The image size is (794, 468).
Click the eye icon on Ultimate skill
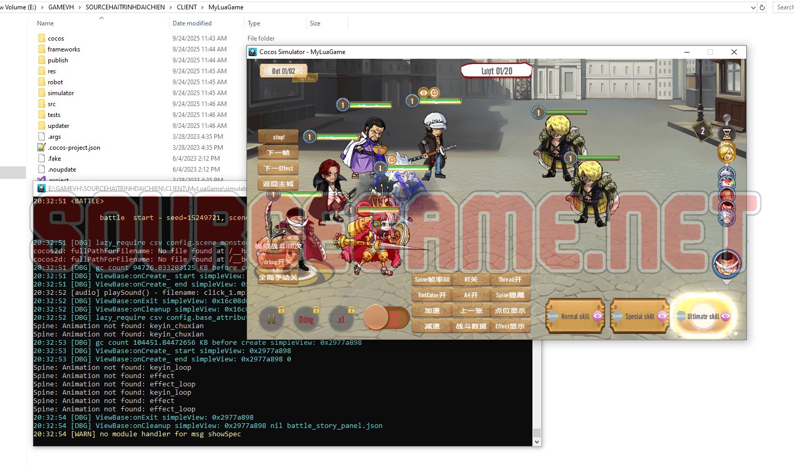[725, 316]
